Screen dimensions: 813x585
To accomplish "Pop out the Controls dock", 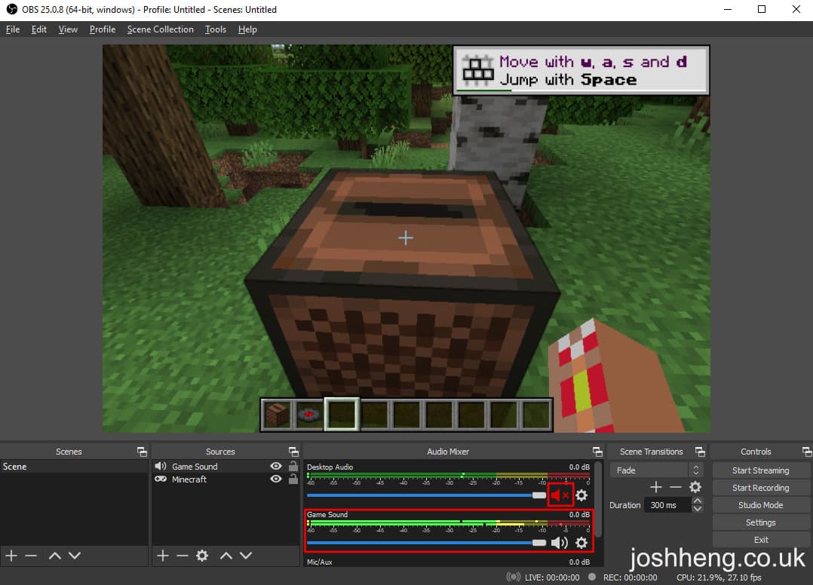I will (806, 452).
